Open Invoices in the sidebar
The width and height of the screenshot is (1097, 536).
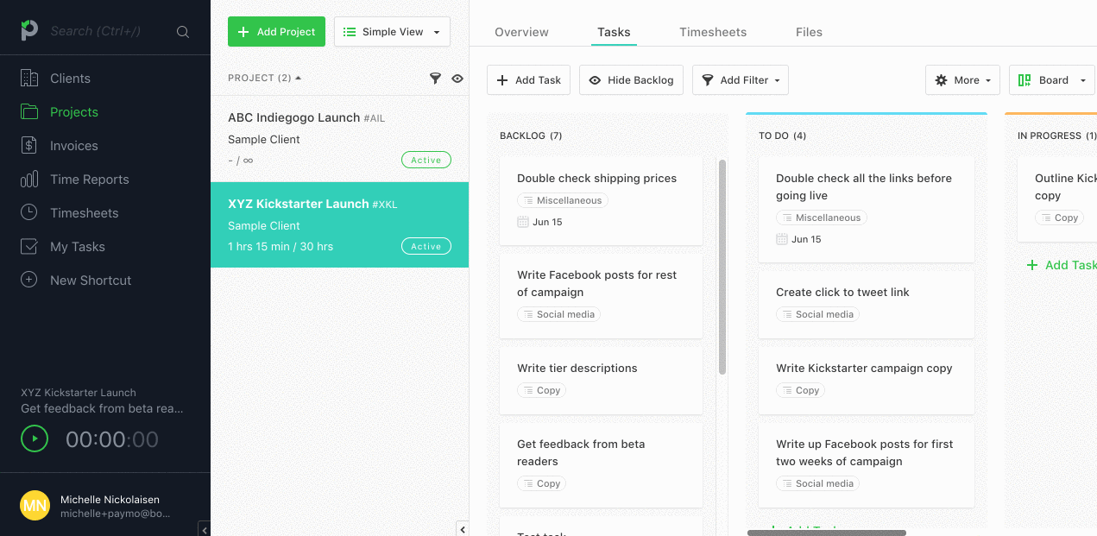(73, 146)
